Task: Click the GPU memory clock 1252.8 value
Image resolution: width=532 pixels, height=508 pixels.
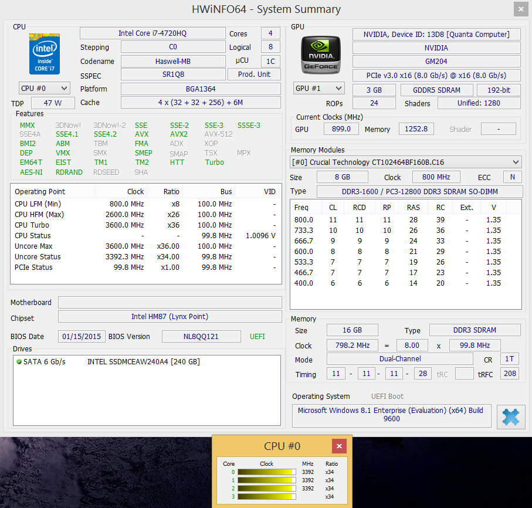Action: [x=416, y=129]
